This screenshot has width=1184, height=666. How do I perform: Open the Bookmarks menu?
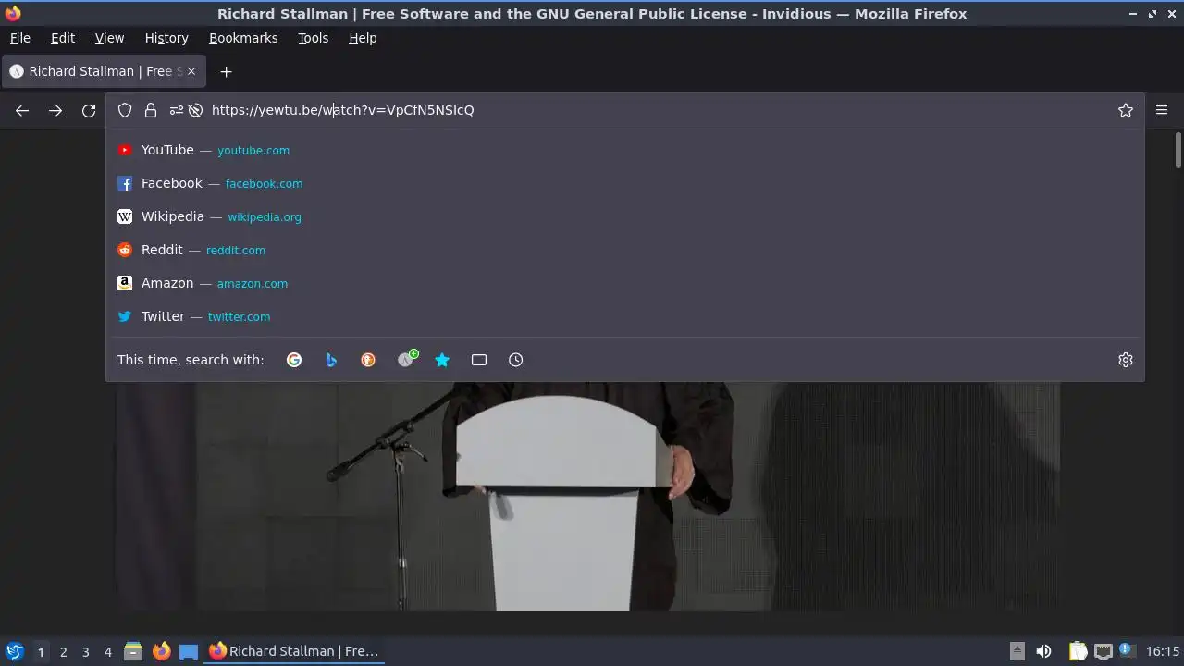coord(243,38)
